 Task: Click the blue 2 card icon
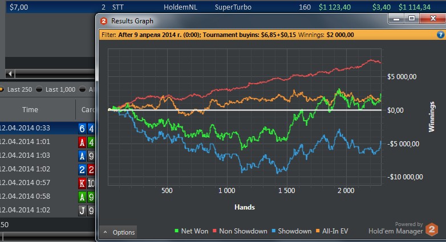click(x=82, y=170)
